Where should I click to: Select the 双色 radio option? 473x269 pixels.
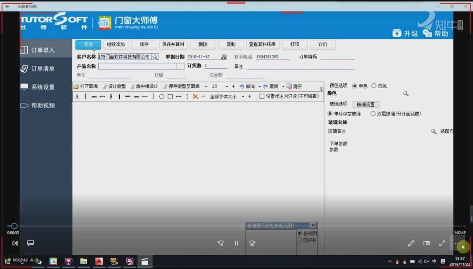[374, 86]
